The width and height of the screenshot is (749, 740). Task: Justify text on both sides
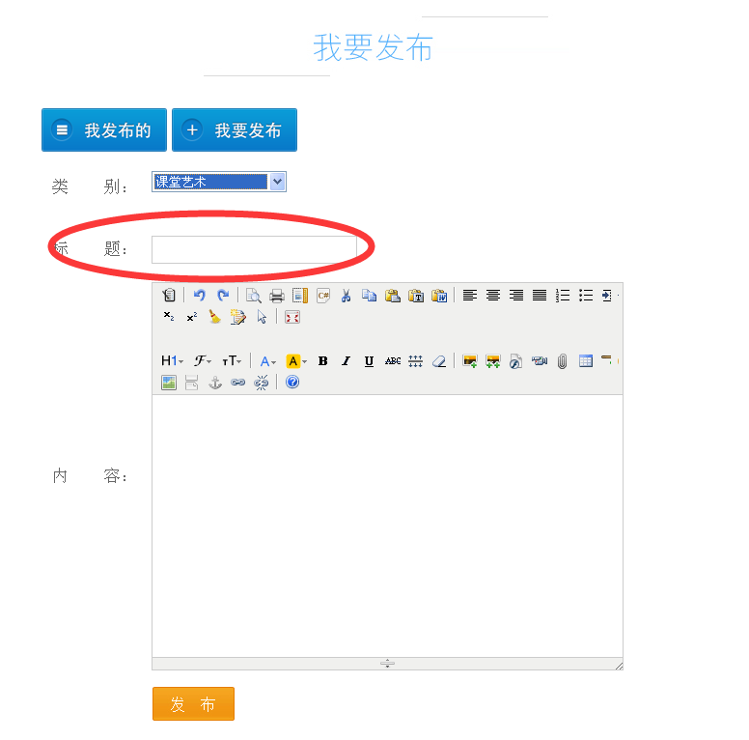[540, 296]
